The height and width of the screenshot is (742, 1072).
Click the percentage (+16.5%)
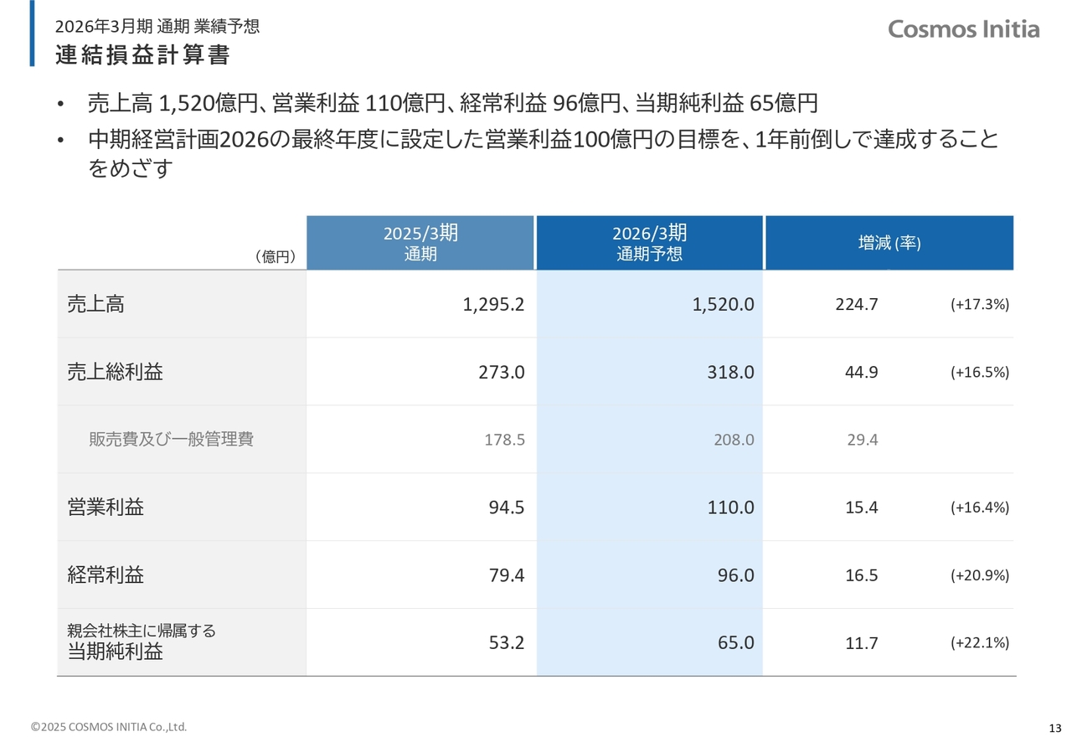point(980,373)
